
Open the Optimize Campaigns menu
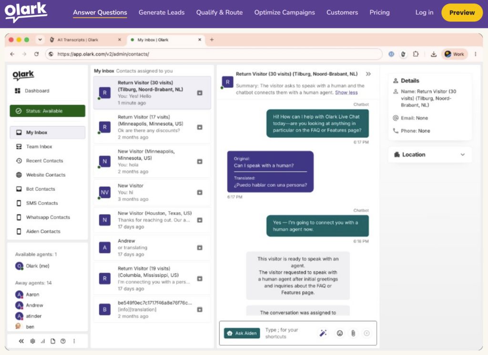tap(285, 12)
